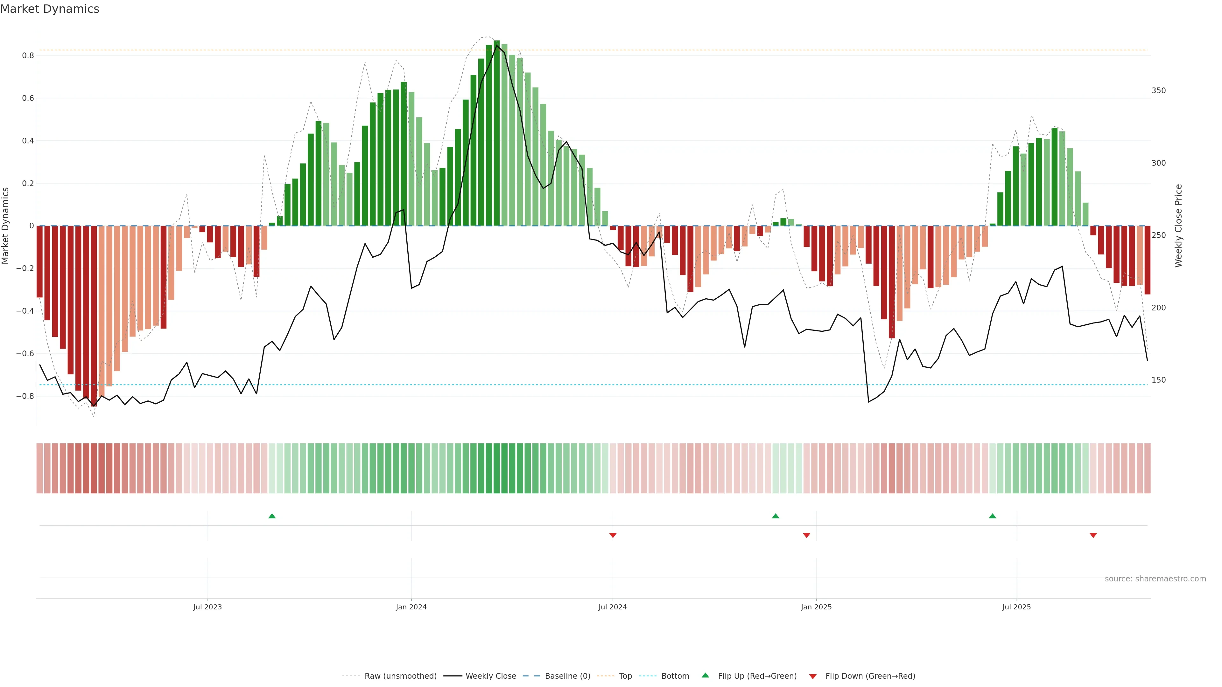Click the Top legend label
Screen dimensions: 1222x687
point(625,676)
